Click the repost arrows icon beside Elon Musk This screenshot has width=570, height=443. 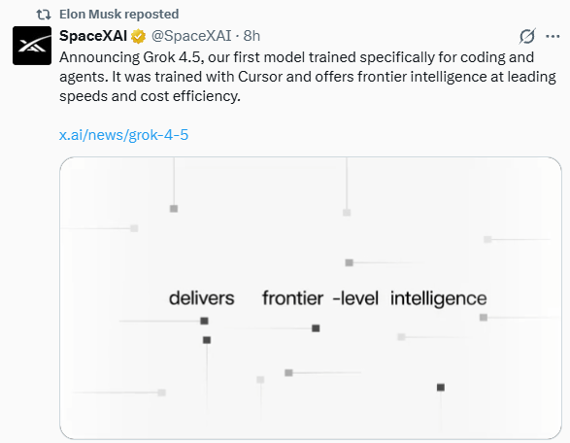click(x=44, y=15)
